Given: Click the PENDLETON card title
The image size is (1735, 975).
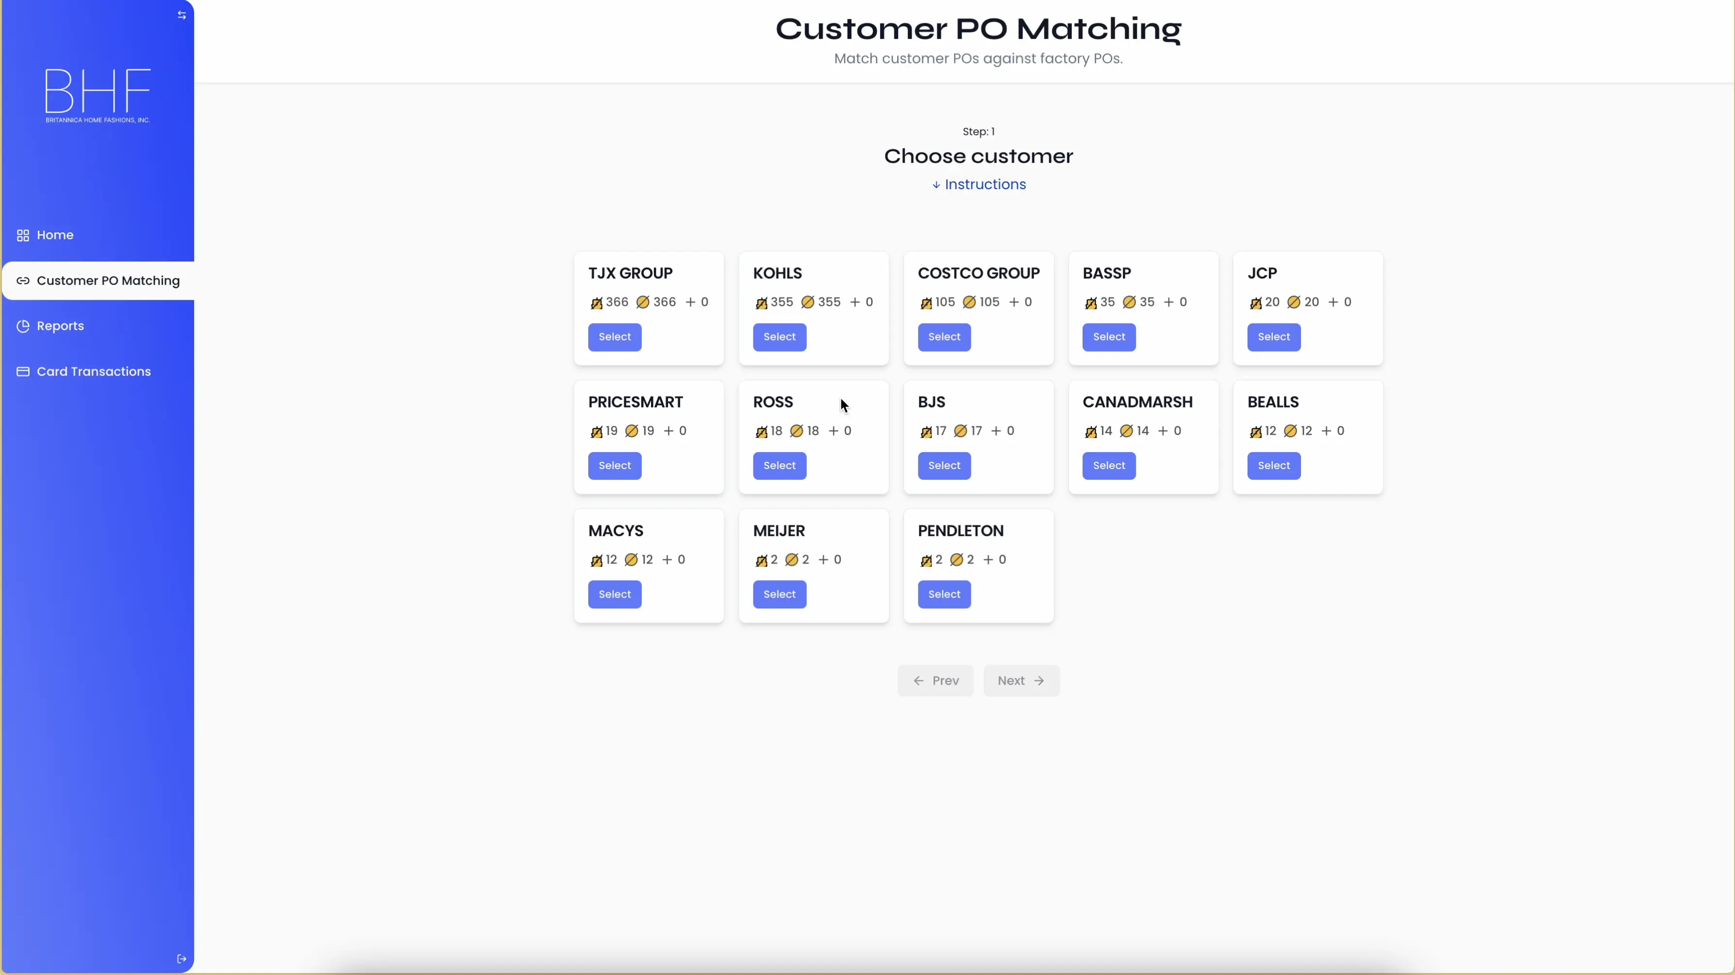Looking at the screenshot, I should click(960, 531).
